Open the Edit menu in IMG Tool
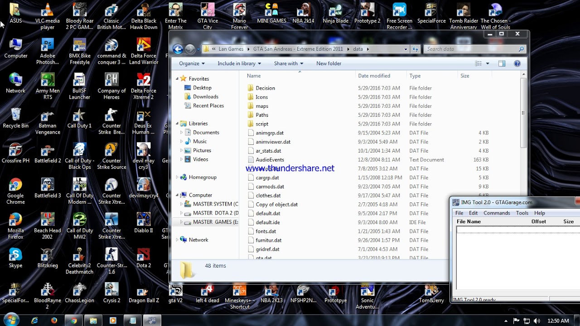The height and width of the screenshot is (326, 580). click(x=473, y=213)
